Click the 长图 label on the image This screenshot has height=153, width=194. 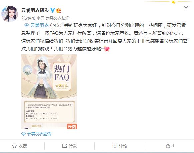click(72, 126)
